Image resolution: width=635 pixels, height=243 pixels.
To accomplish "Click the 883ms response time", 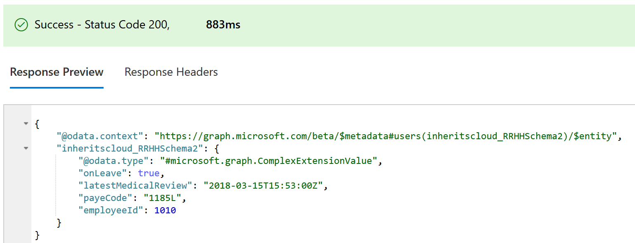I will (223, 25).
